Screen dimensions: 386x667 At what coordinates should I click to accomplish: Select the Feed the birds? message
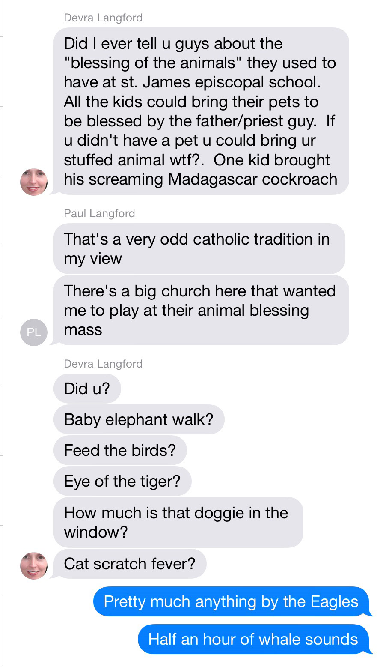(120, 450)
